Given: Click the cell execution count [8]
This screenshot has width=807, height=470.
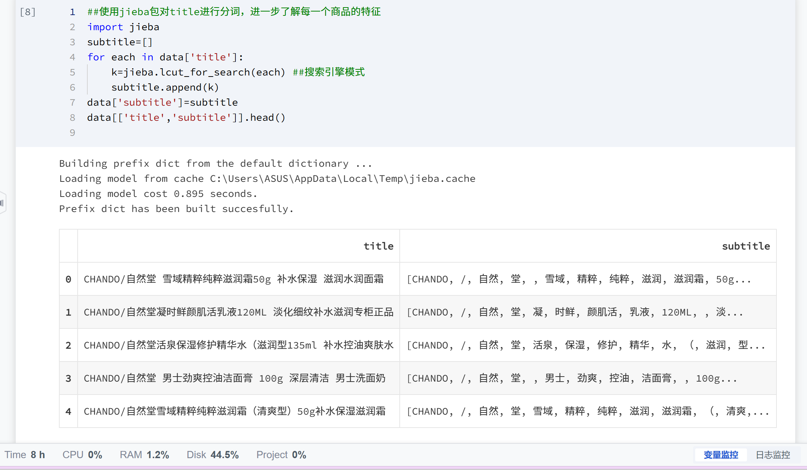Looking at the screenshot, I should coord(28,12).
